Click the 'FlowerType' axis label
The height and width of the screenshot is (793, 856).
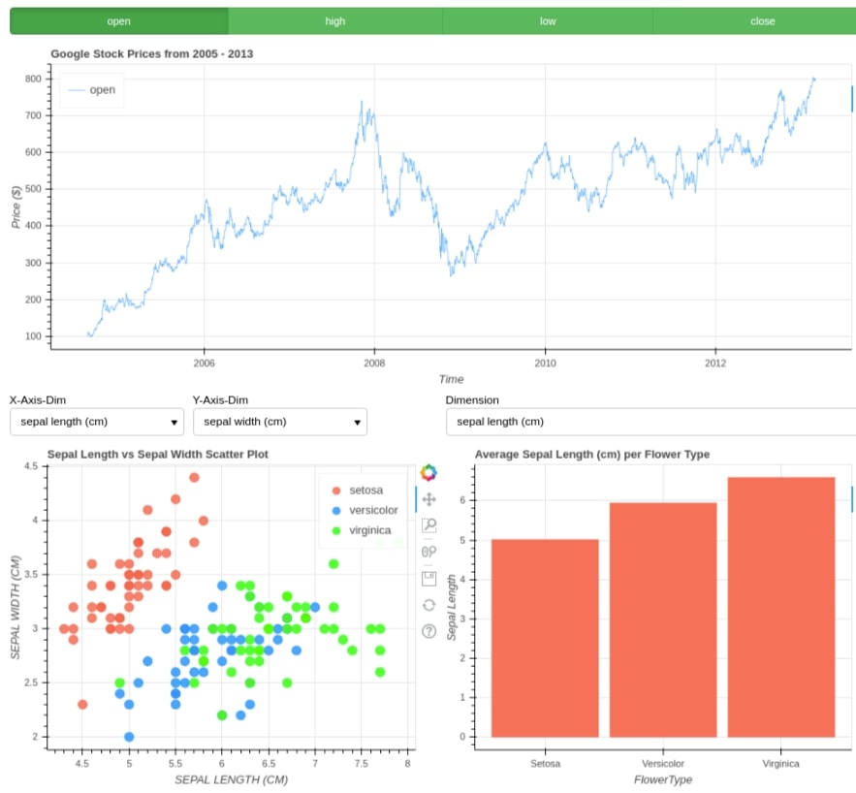[x=663, y=779]
